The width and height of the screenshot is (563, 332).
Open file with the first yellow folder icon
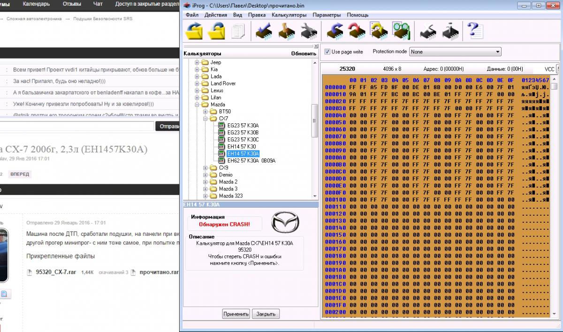(194, 31)
